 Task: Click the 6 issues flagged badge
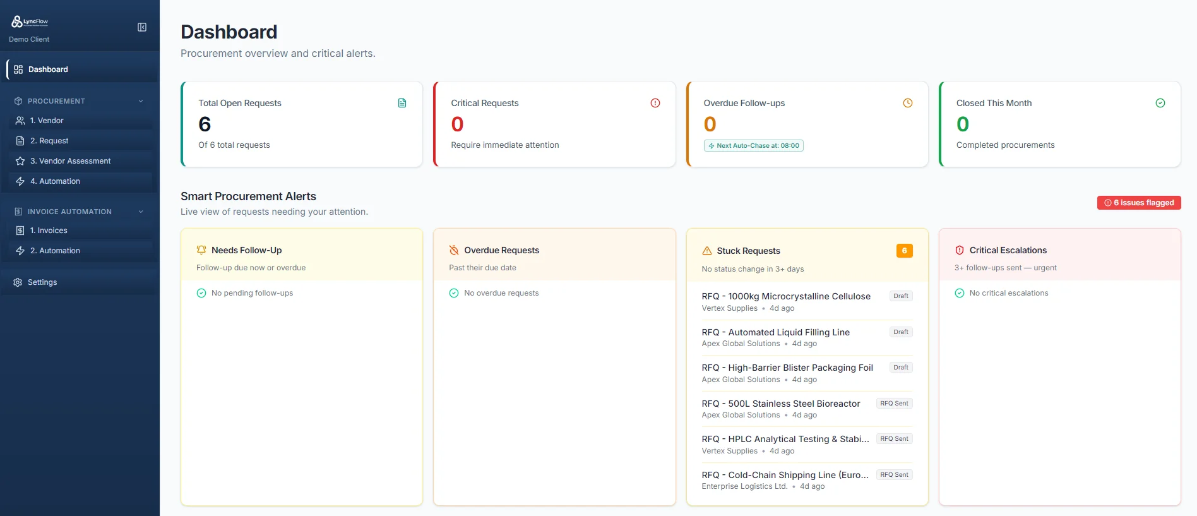(x=1139, y=203)
